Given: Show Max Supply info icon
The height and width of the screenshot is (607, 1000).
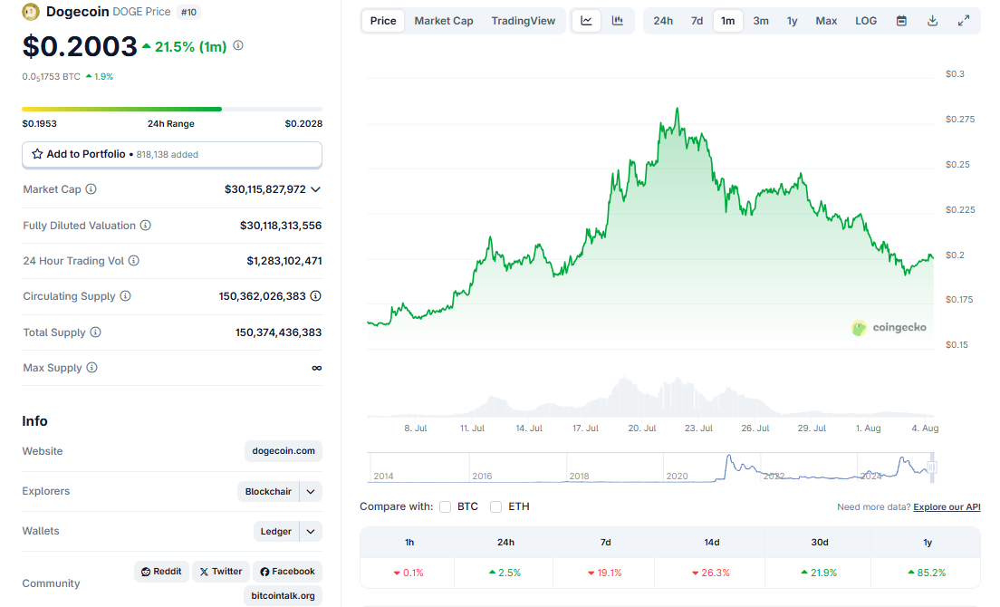Looking at the screenshot, I should pyautogui.click(x=91, y=367).
